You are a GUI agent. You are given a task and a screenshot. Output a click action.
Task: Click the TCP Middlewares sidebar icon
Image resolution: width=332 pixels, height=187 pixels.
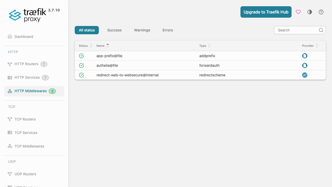[x=10, y=146]
